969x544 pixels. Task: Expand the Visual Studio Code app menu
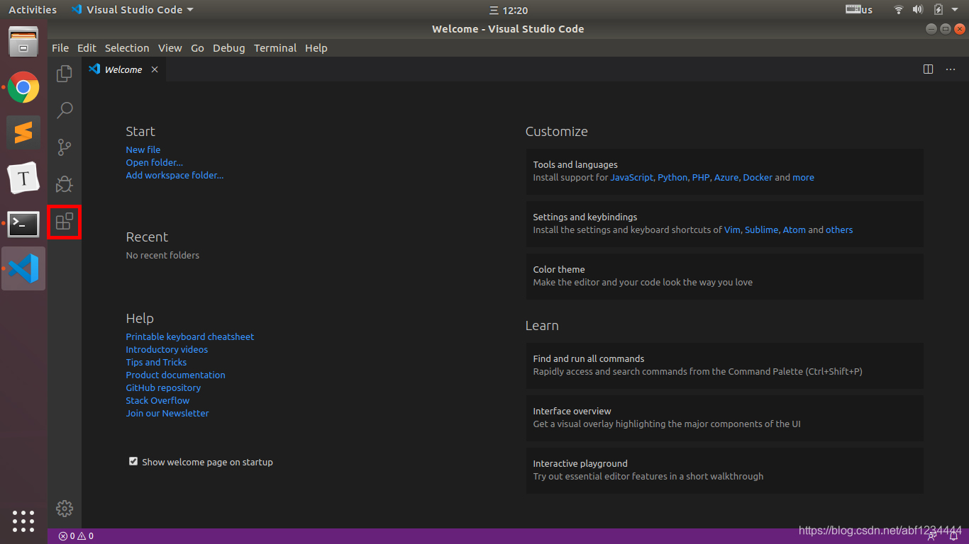pyautogui.click(x=133, y=10)
